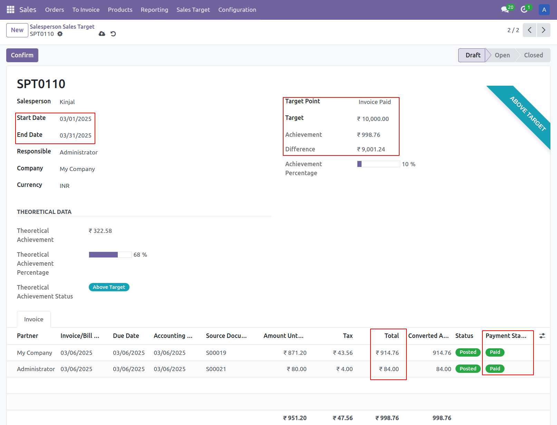Open settings gear next to SPT0110

[60, 34]
